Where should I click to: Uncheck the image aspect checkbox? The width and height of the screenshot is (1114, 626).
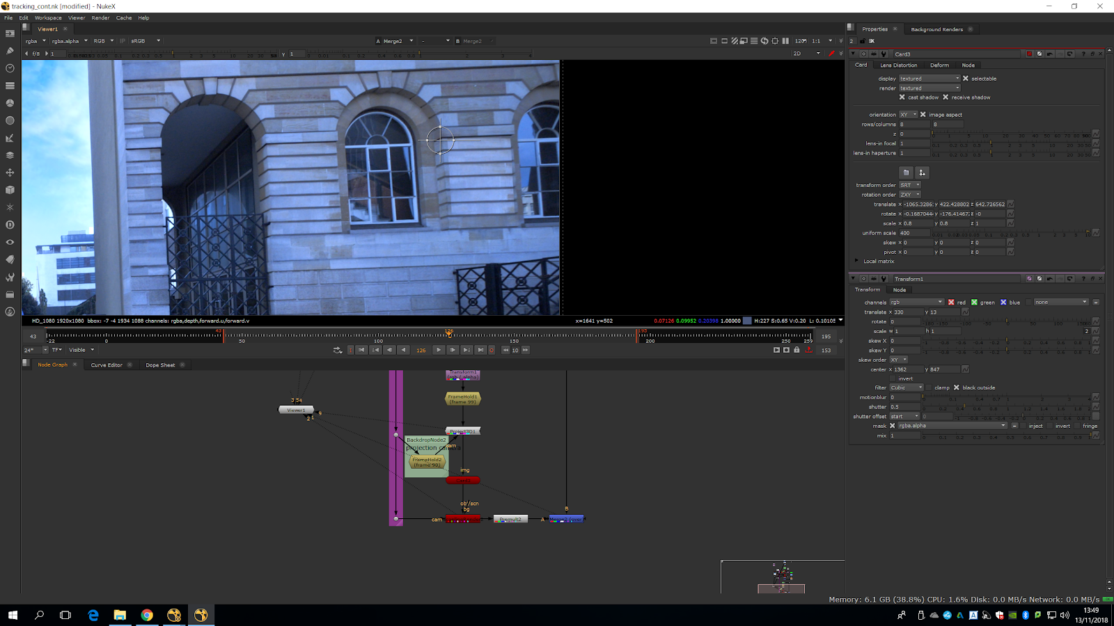pyautogui.click(x=923, y=115)
